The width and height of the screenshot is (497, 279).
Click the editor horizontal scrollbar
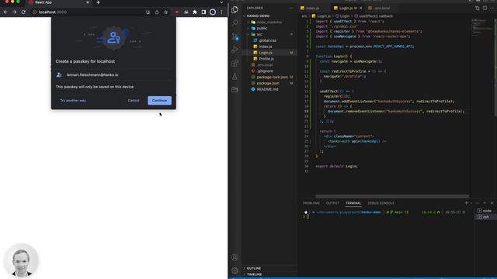point(392,196)
